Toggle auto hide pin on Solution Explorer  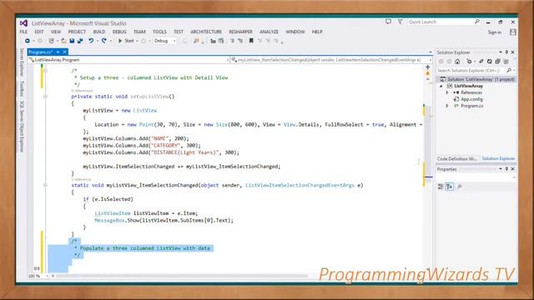pos(506,52)
